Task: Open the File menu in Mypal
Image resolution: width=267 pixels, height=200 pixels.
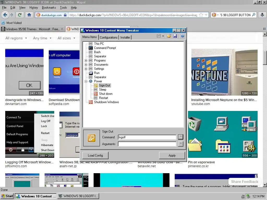Action: tap(4, 8)
